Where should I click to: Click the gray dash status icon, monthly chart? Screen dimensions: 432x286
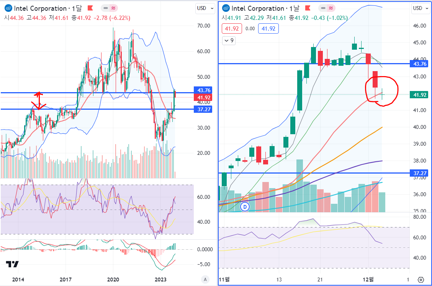[106, 8]
